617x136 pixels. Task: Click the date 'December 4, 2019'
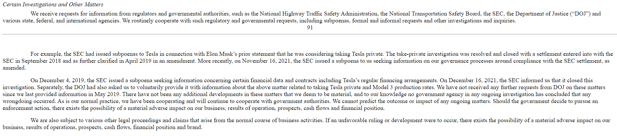(x=62, y=81)
